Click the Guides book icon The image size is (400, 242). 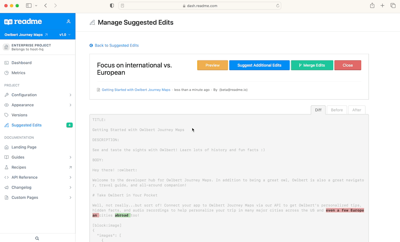tap(6, 157)
